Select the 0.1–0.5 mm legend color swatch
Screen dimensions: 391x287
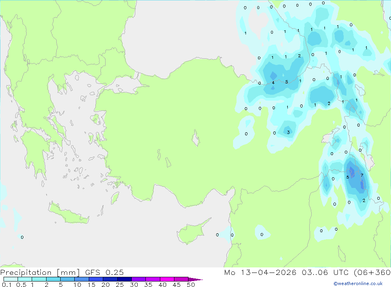coord(11,279)
